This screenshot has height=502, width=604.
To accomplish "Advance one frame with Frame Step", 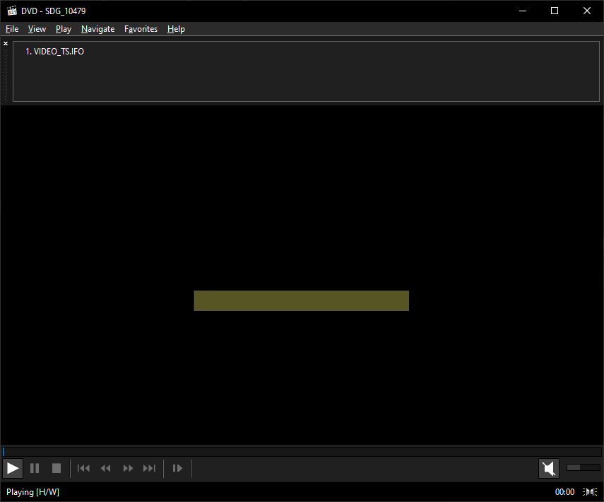I will 177,468.
